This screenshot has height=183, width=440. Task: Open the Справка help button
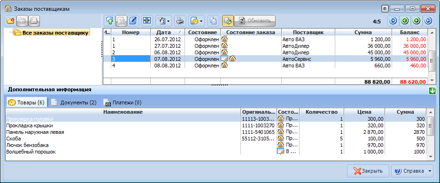(409, 171)
